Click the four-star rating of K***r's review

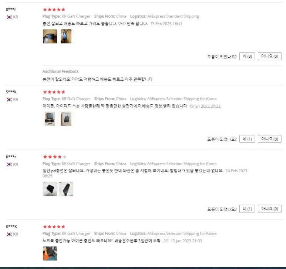54,157
